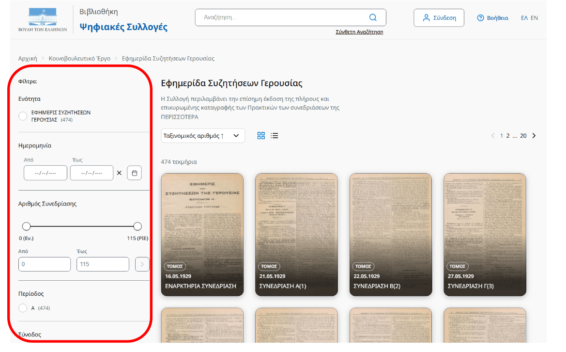566x352 pixels.
Task: Click the Εφημερίδα Συζητήσεων Γερουσίας page heading
Action: tap(231, 83)
